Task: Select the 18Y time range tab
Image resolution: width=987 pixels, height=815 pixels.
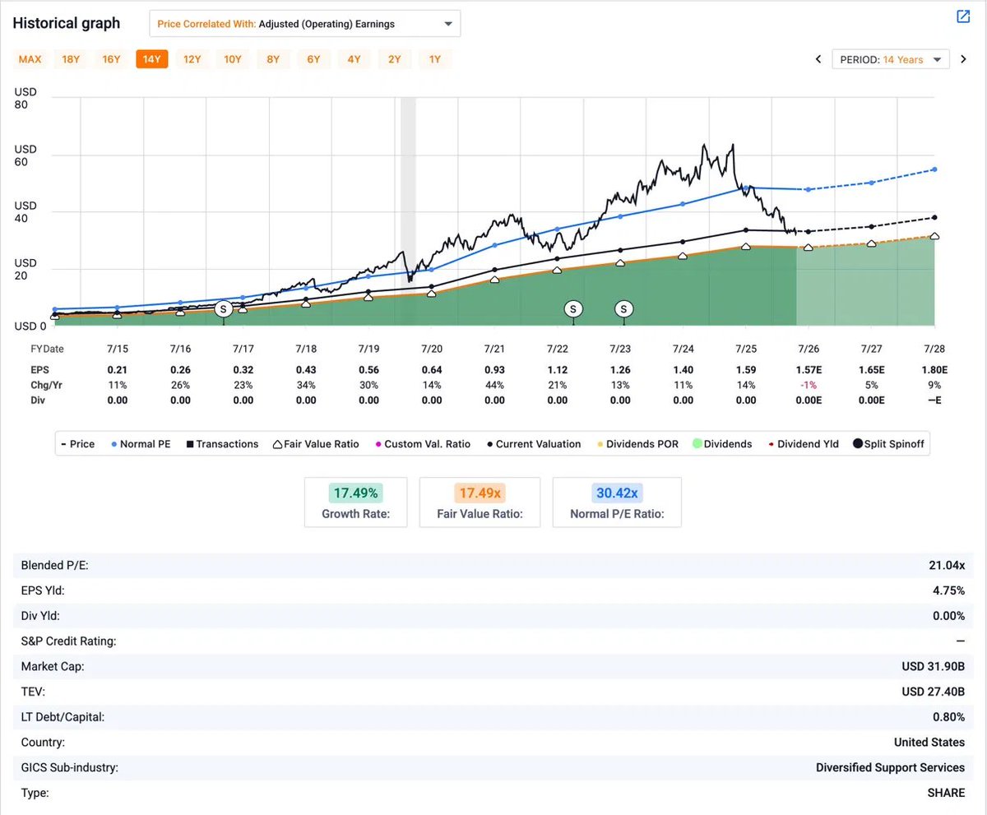Action: [x=71, y=59]
